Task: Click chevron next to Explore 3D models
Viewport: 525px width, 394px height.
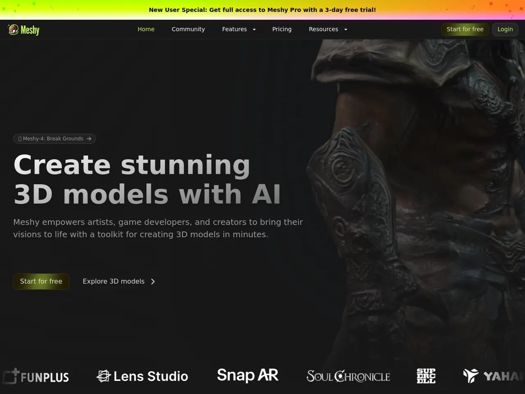Action: pos(153,282)
